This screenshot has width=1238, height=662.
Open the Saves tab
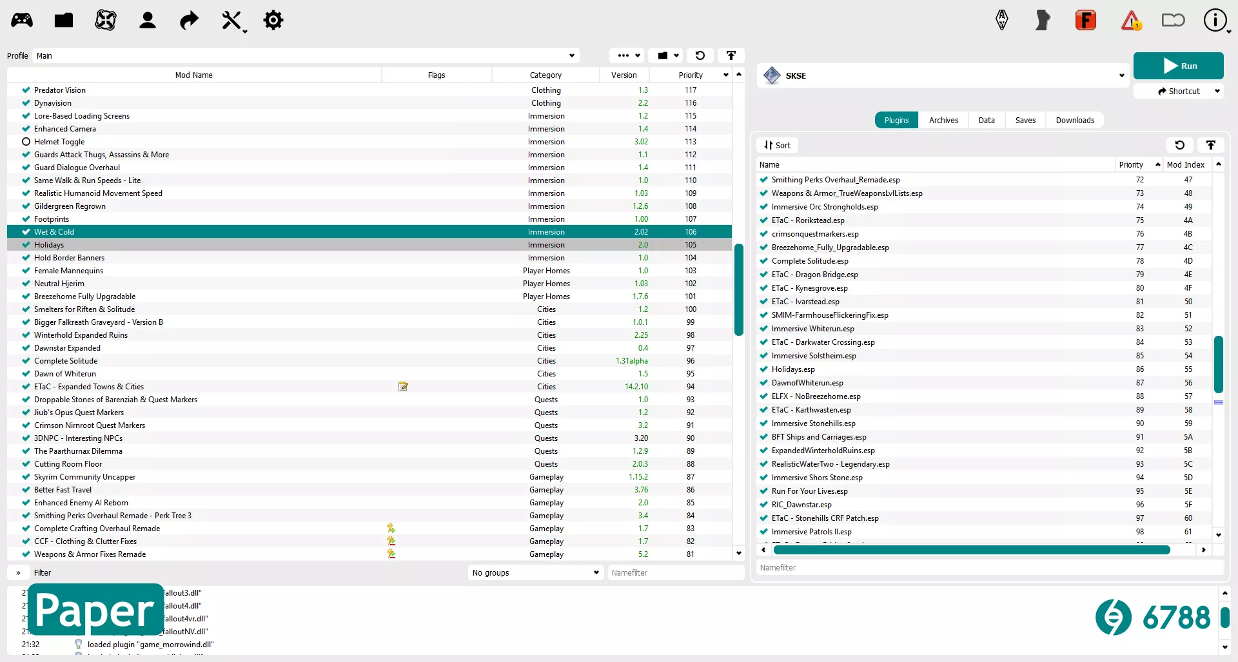(1025, 120)
